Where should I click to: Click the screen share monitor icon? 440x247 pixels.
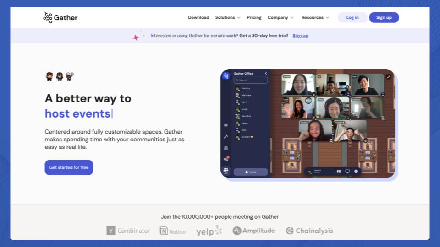tap(347, 172)
